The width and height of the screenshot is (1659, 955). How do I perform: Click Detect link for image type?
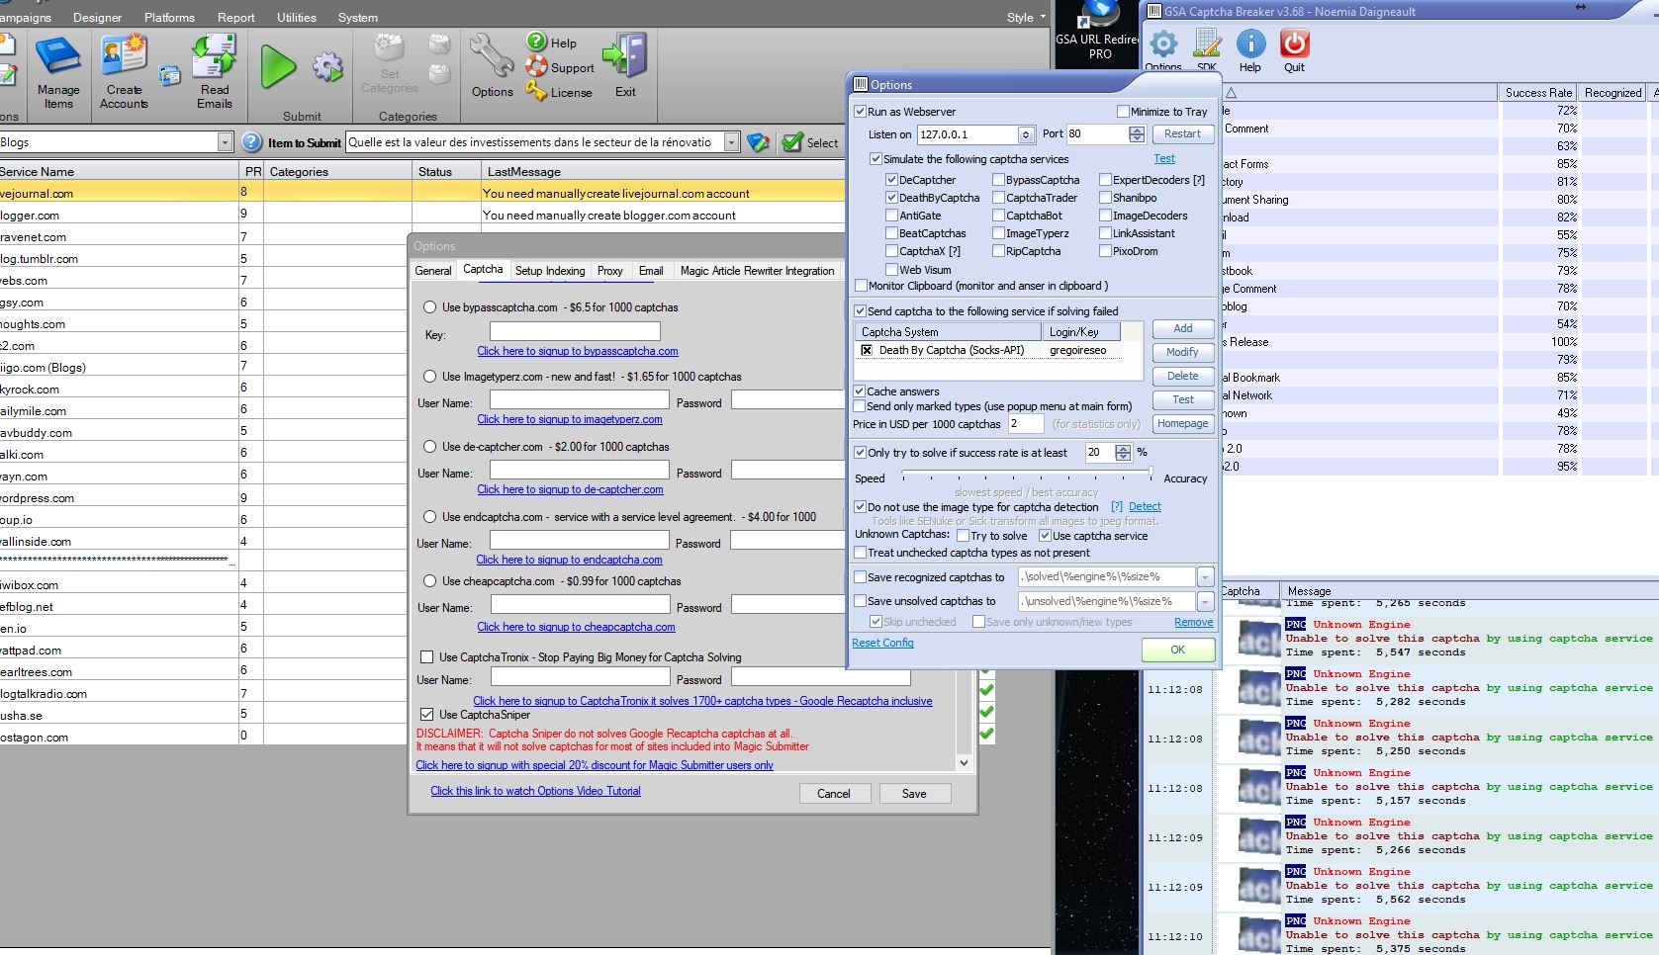pyautogui.click(x=1145, y=506)
